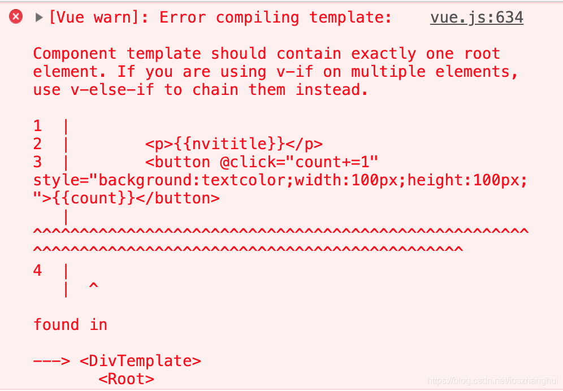The height and width of the screenshot is (391, 563).
Task: Click the <DivTemplate> component name
Action: 140,361
